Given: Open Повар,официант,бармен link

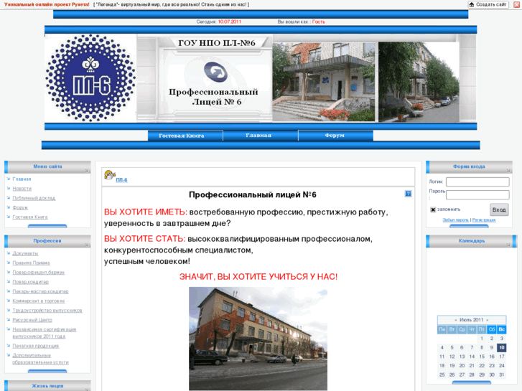Looking at the screenshot, I should click(38, 273).
